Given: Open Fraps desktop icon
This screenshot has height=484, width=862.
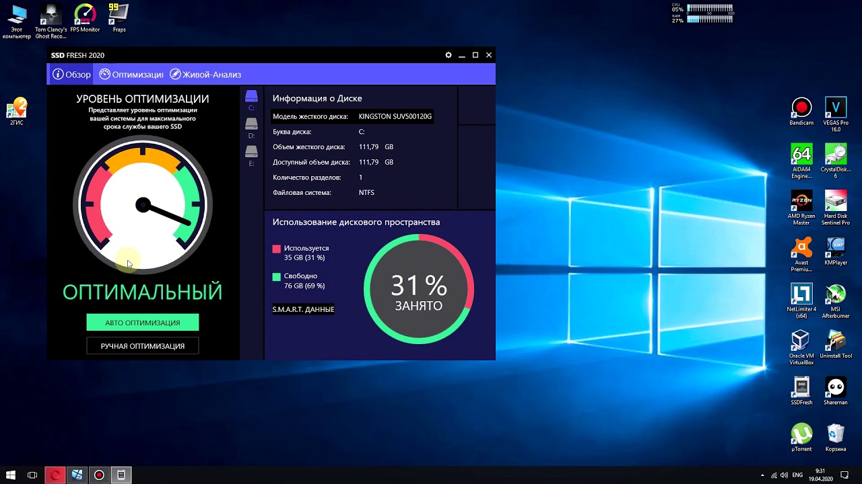Looking at the screenshot, I should point(119,18).
